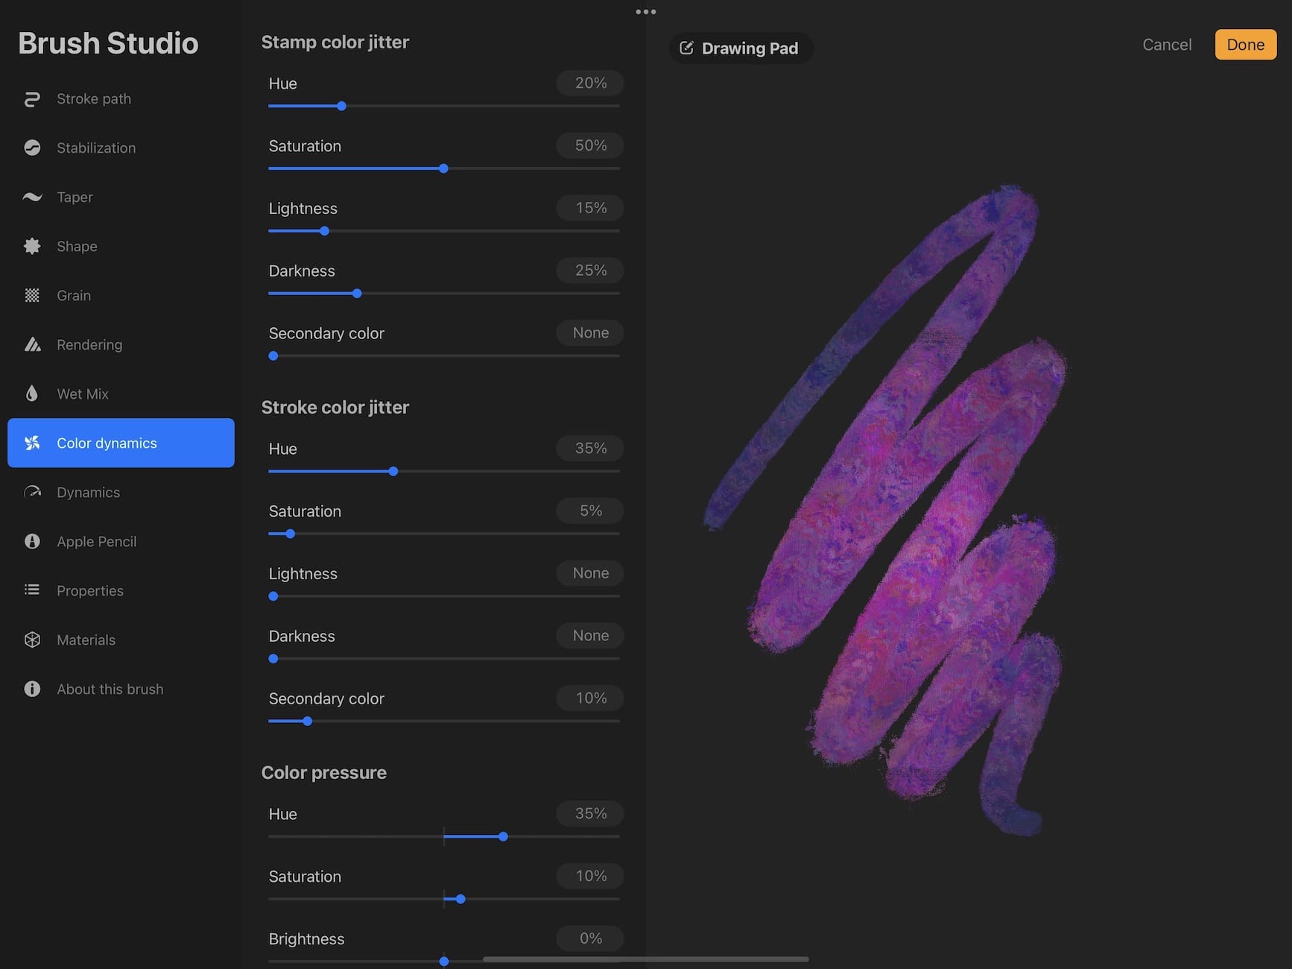
Task: Open the Materials section
Action: 121,640
